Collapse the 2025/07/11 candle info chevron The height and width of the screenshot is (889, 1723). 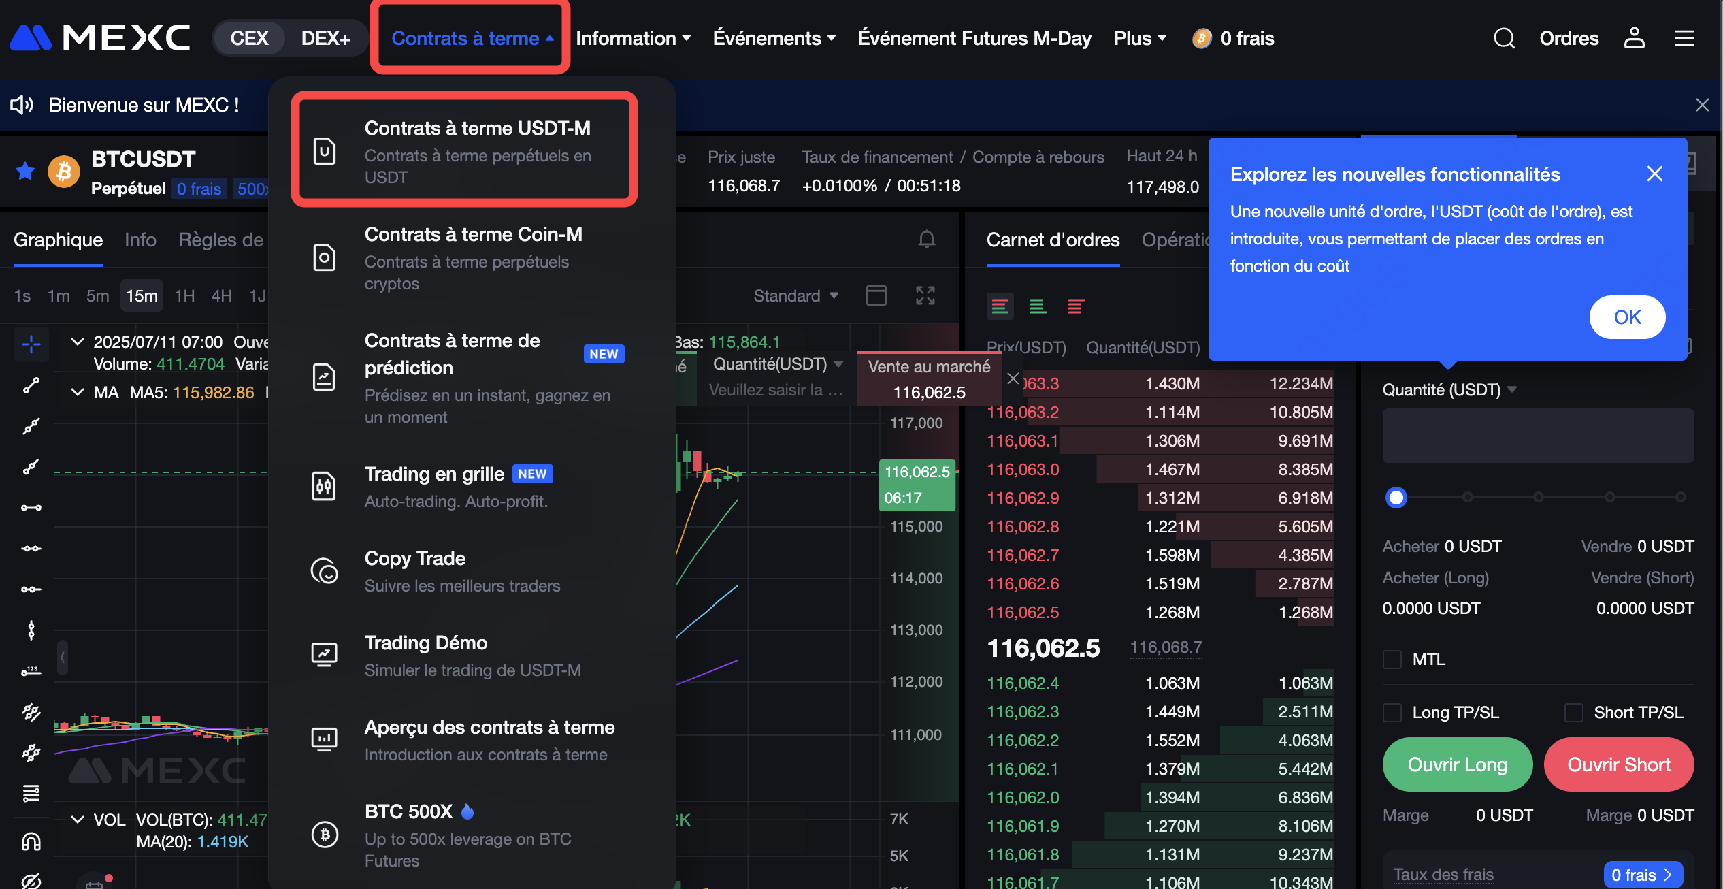[x=78, y=342]
